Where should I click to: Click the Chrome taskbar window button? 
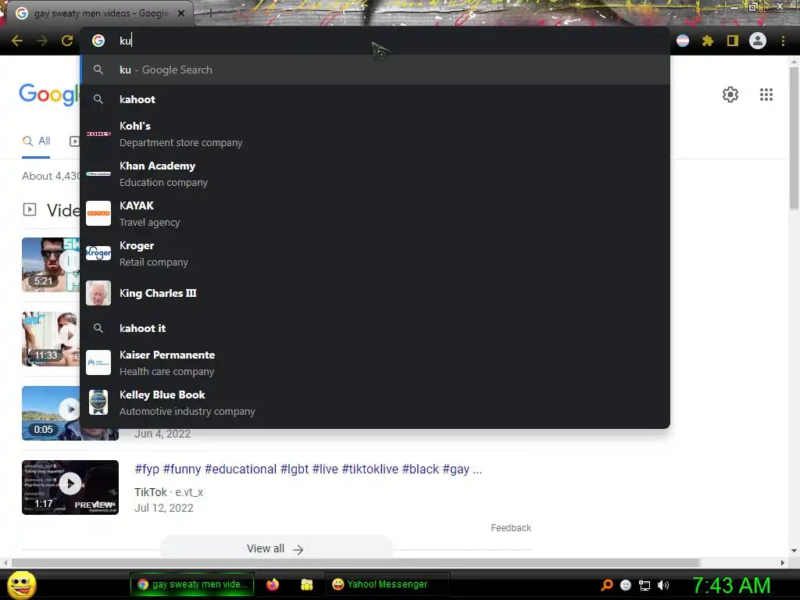coord(192,584)
